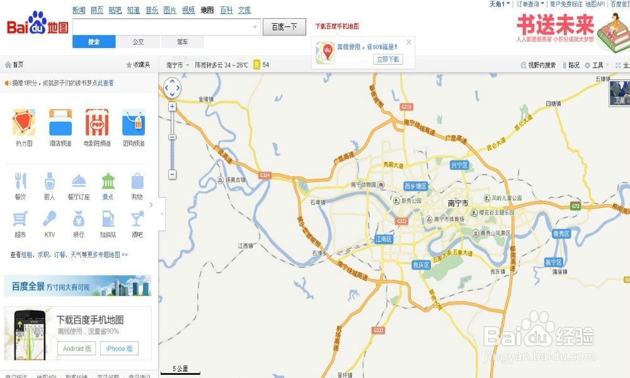Focus the map search input field
This screenshot has height=378, width=630.
tap(162, 27)
